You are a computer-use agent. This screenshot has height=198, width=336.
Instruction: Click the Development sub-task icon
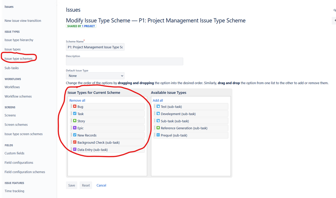coord(158,113)
